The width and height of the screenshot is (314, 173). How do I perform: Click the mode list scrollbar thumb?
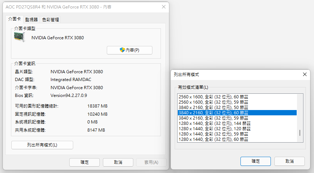point(300,133)
